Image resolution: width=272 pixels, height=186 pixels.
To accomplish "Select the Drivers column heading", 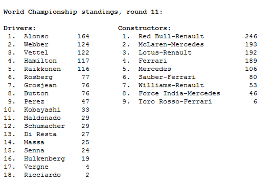I will [x=19, y=28].
